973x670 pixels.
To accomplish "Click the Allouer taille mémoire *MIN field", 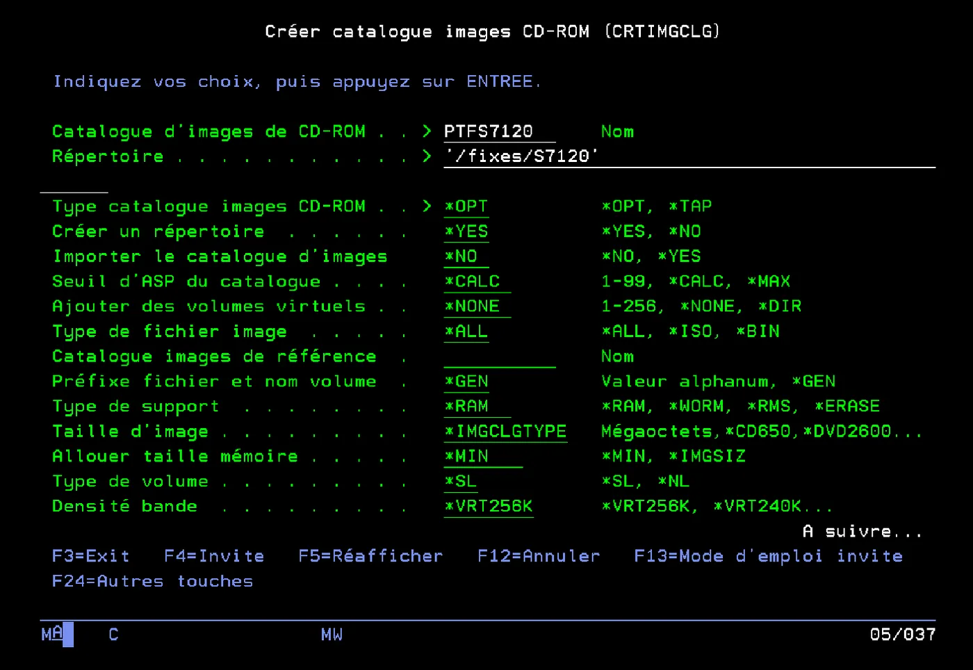I will (x=483, y=457).
